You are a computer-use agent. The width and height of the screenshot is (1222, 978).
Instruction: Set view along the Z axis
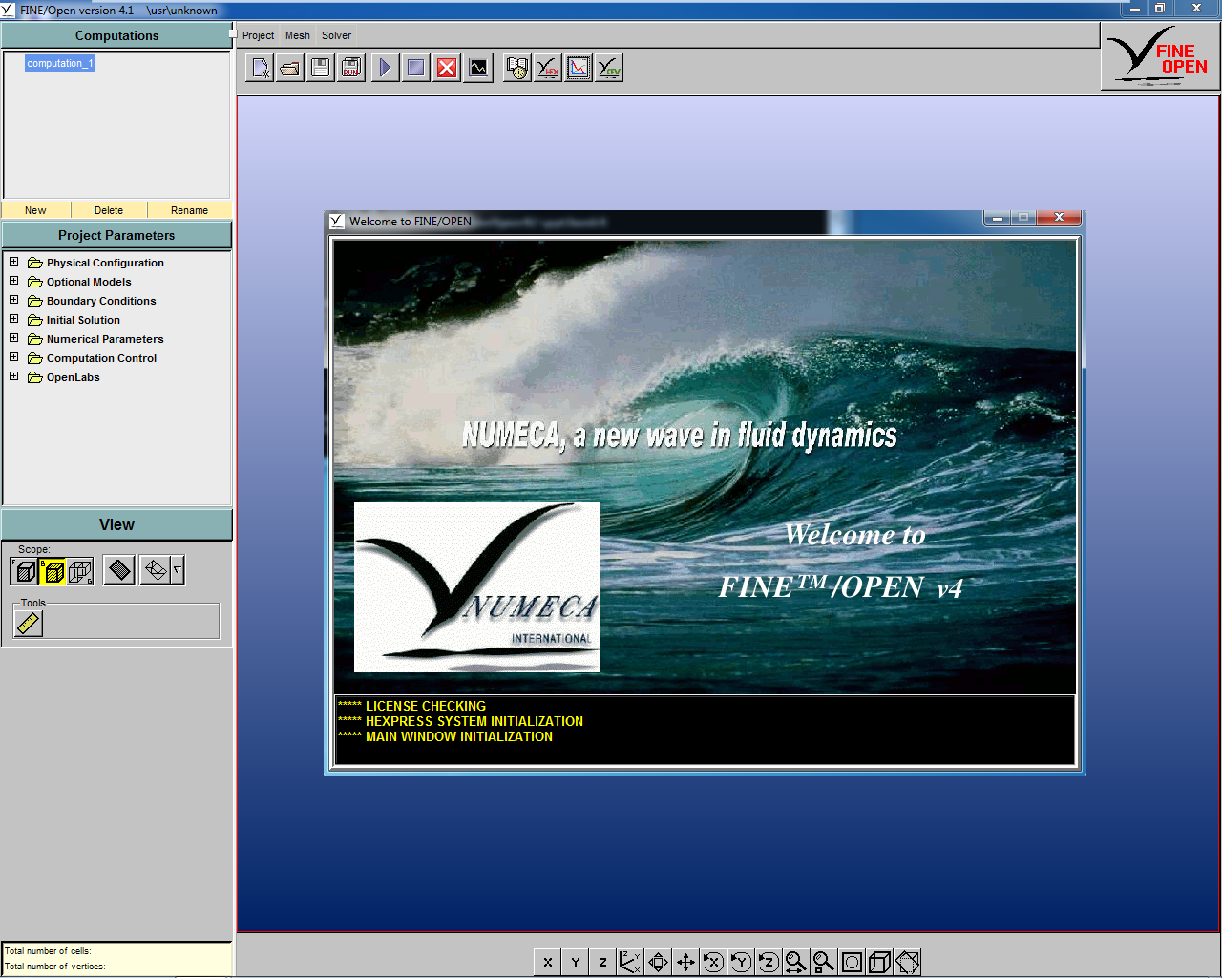click(x=603, y=962)
